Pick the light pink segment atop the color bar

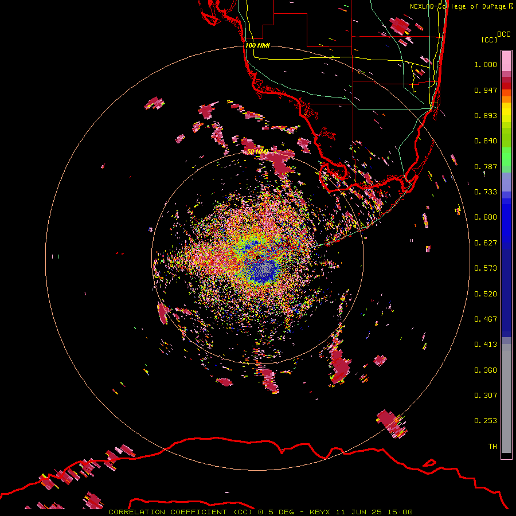click(506, 61)
